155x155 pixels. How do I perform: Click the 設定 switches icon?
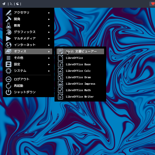[9, 64]
